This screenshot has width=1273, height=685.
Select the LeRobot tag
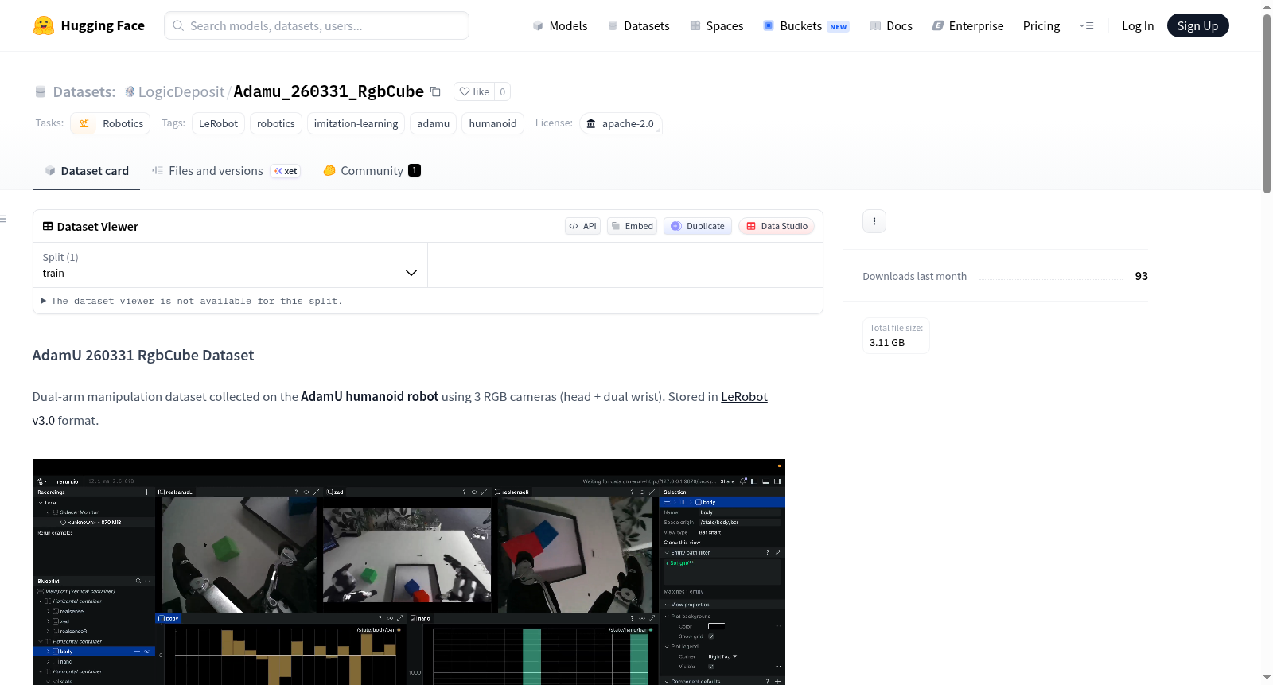click(218, 123)
